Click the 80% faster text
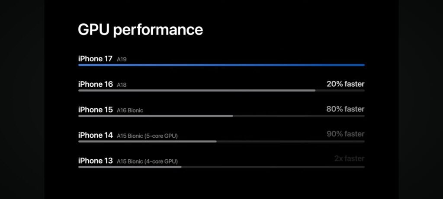The height and width of the screenshot is (199, 443). point(346,109)
